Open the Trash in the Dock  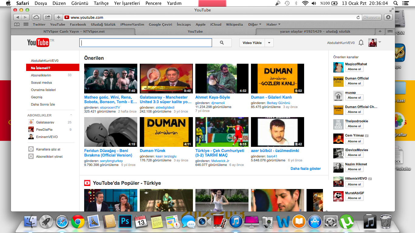[x=386, y=221]
